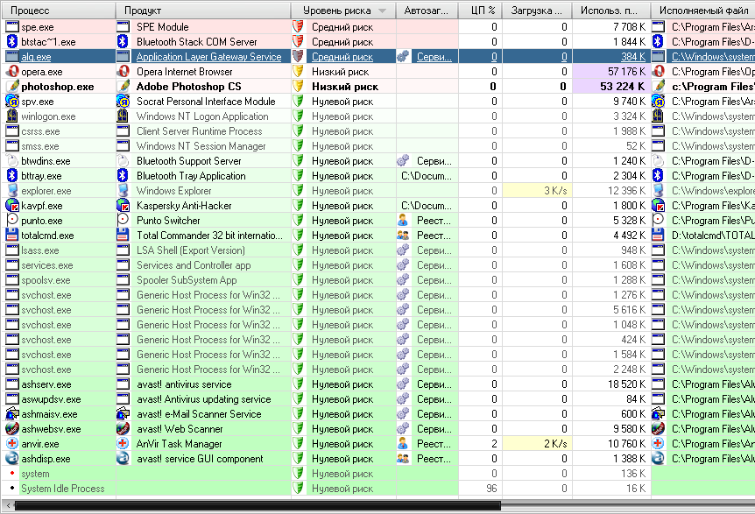Click the Средний риск link in alg.exe row
Screen dimensions: 755x514
coord(342,57)
